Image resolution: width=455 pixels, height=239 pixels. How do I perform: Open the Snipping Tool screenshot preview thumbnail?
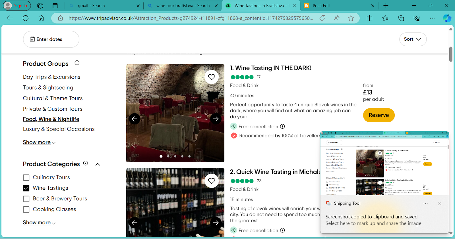384,163
